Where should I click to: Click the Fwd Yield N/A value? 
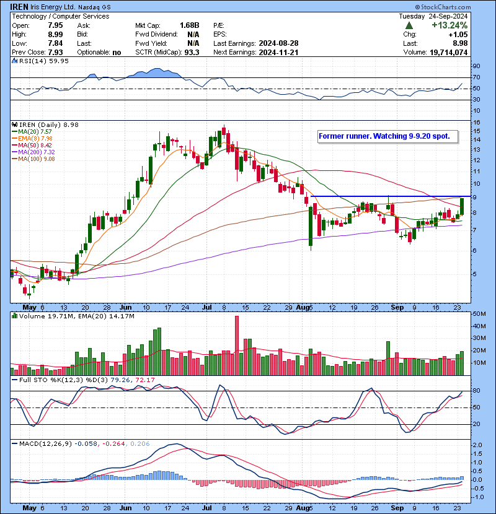tap(193, 43)
